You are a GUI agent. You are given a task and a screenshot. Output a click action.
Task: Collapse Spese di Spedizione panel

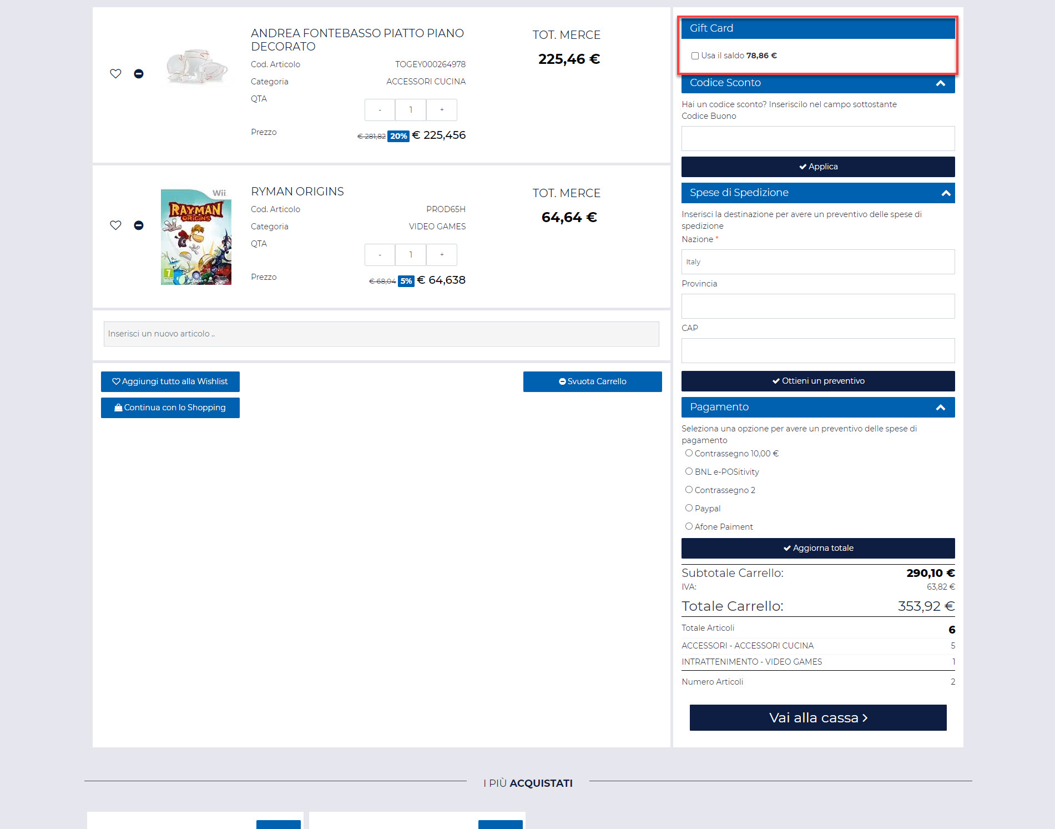coord(946,193)
